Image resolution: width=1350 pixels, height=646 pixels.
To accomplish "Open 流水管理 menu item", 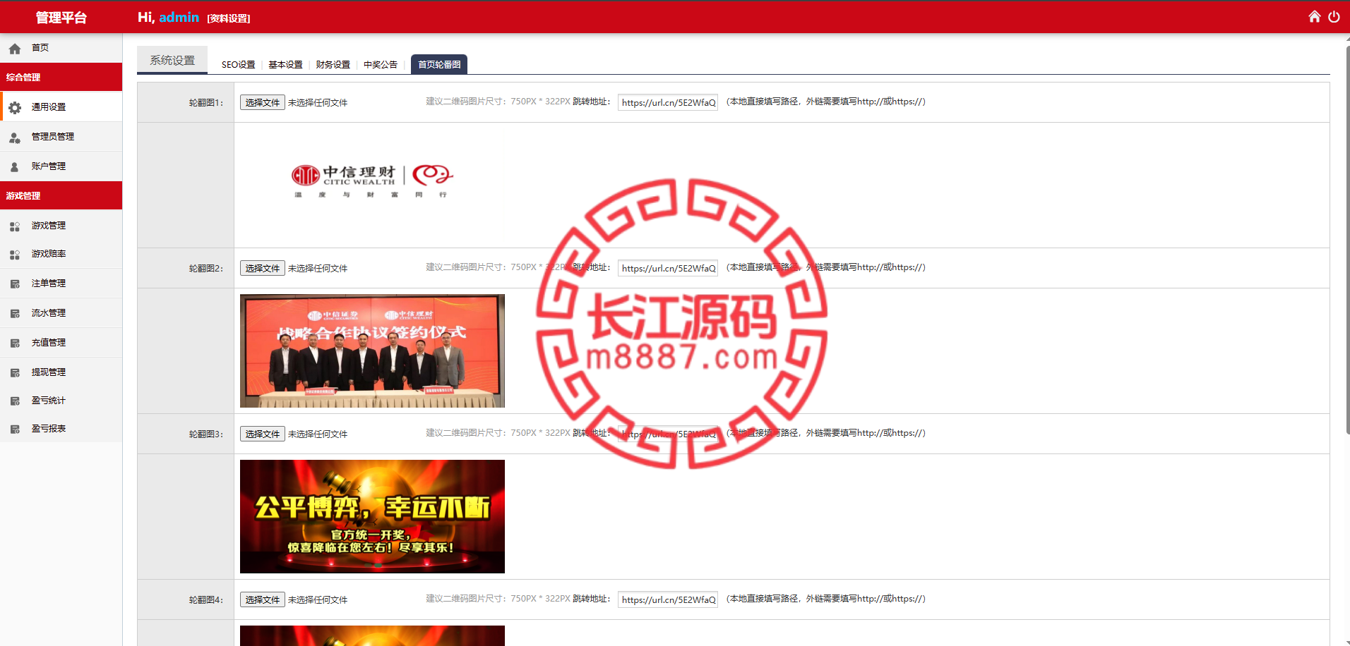I will tap(61, 312).
